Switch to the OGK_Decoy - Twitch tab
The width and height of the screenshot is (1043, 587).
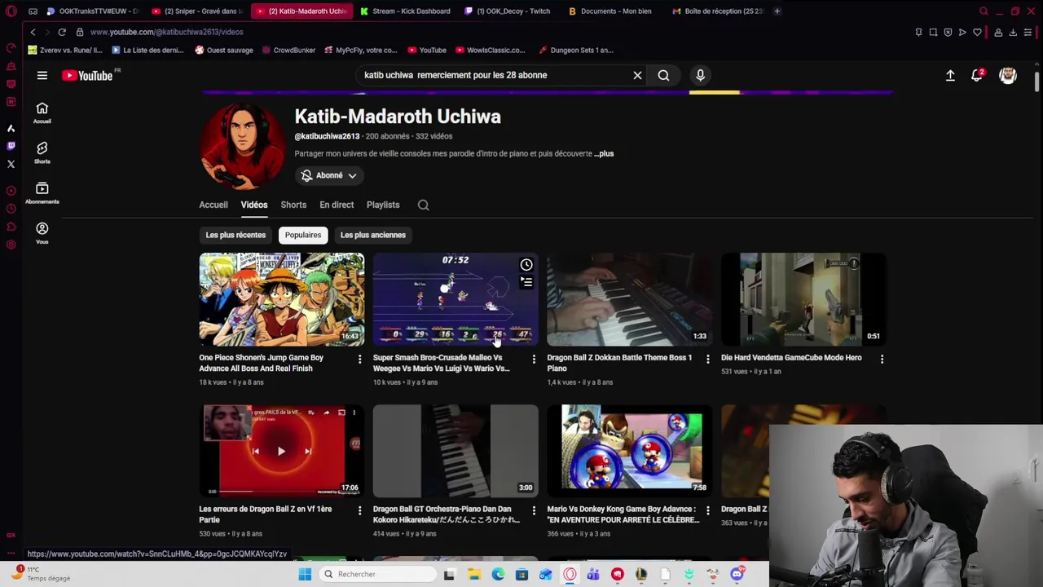[510, 11]
